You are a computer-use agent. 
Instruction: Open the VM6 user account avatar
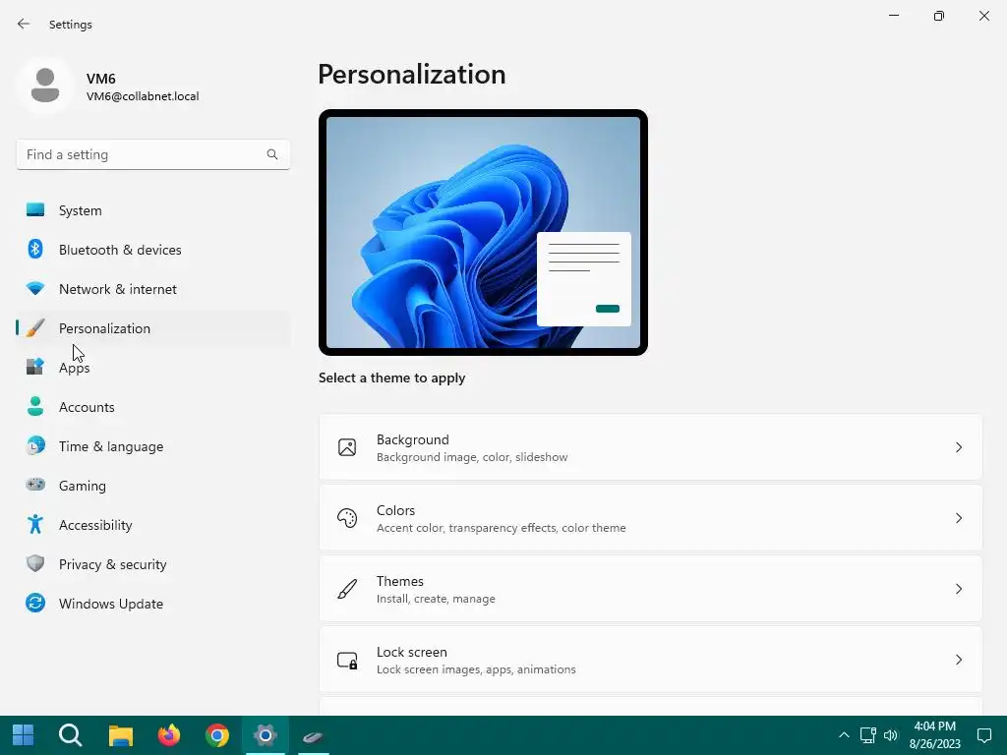[45, 86]
